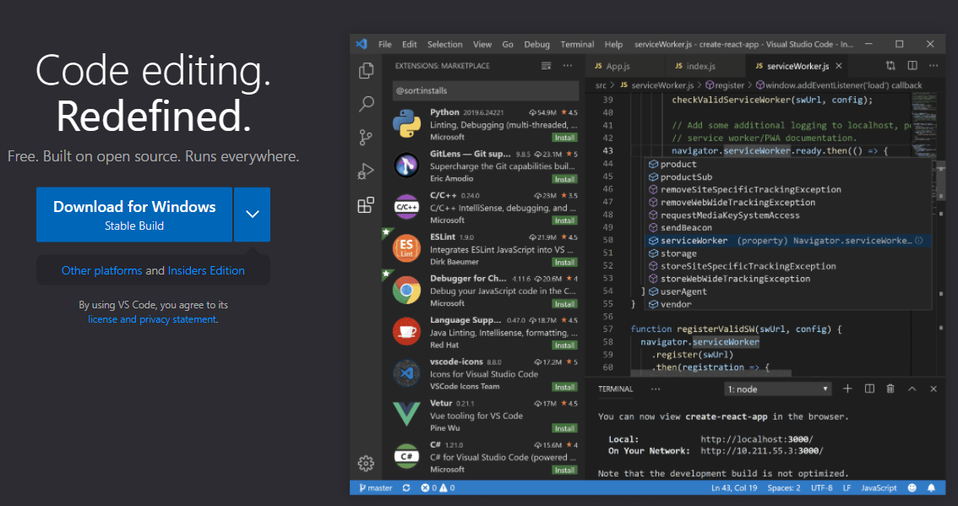Switch to the index.js tab
958x506 pixels.
[705, 66]
